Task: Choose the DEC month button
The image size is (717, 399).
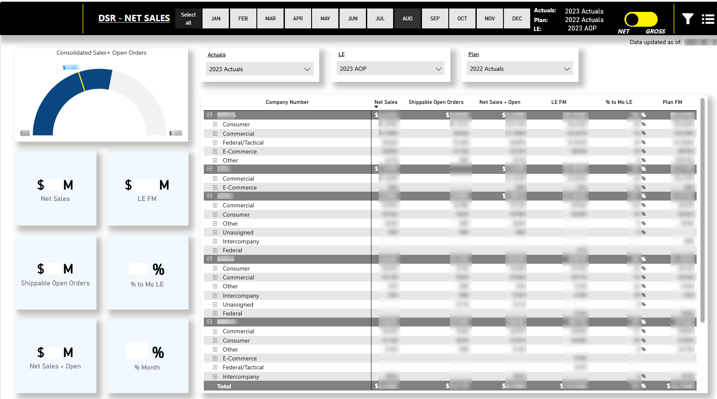Action: coord(517,19)
